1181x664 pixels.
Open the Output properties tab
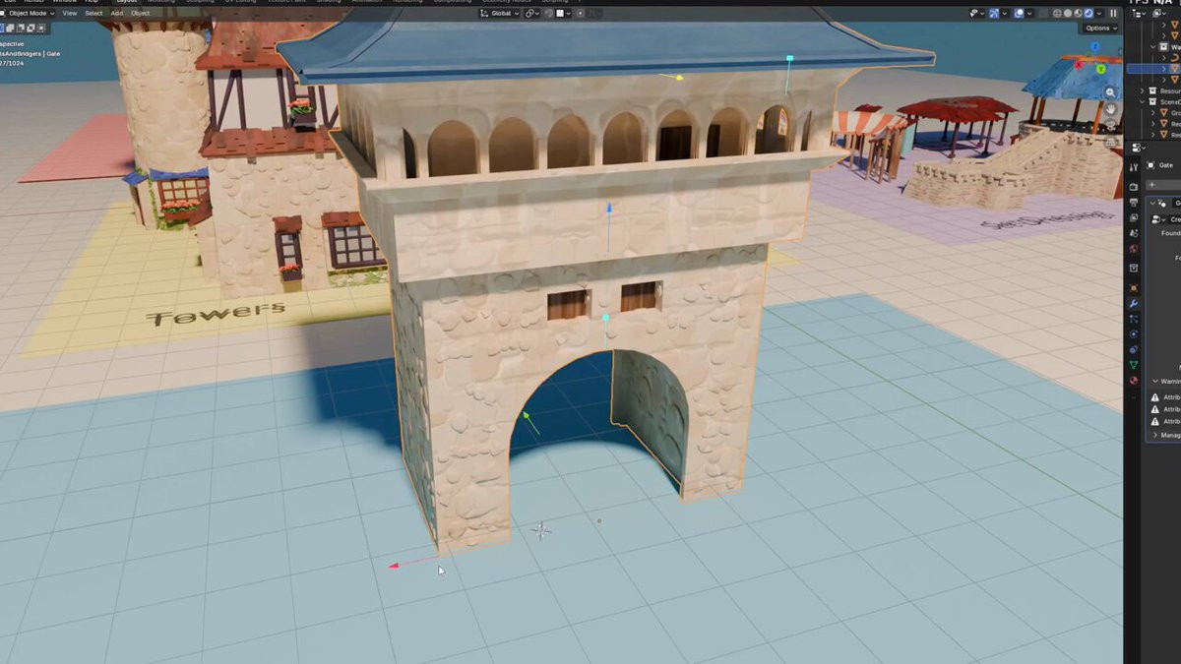(x=1134, y=202)
